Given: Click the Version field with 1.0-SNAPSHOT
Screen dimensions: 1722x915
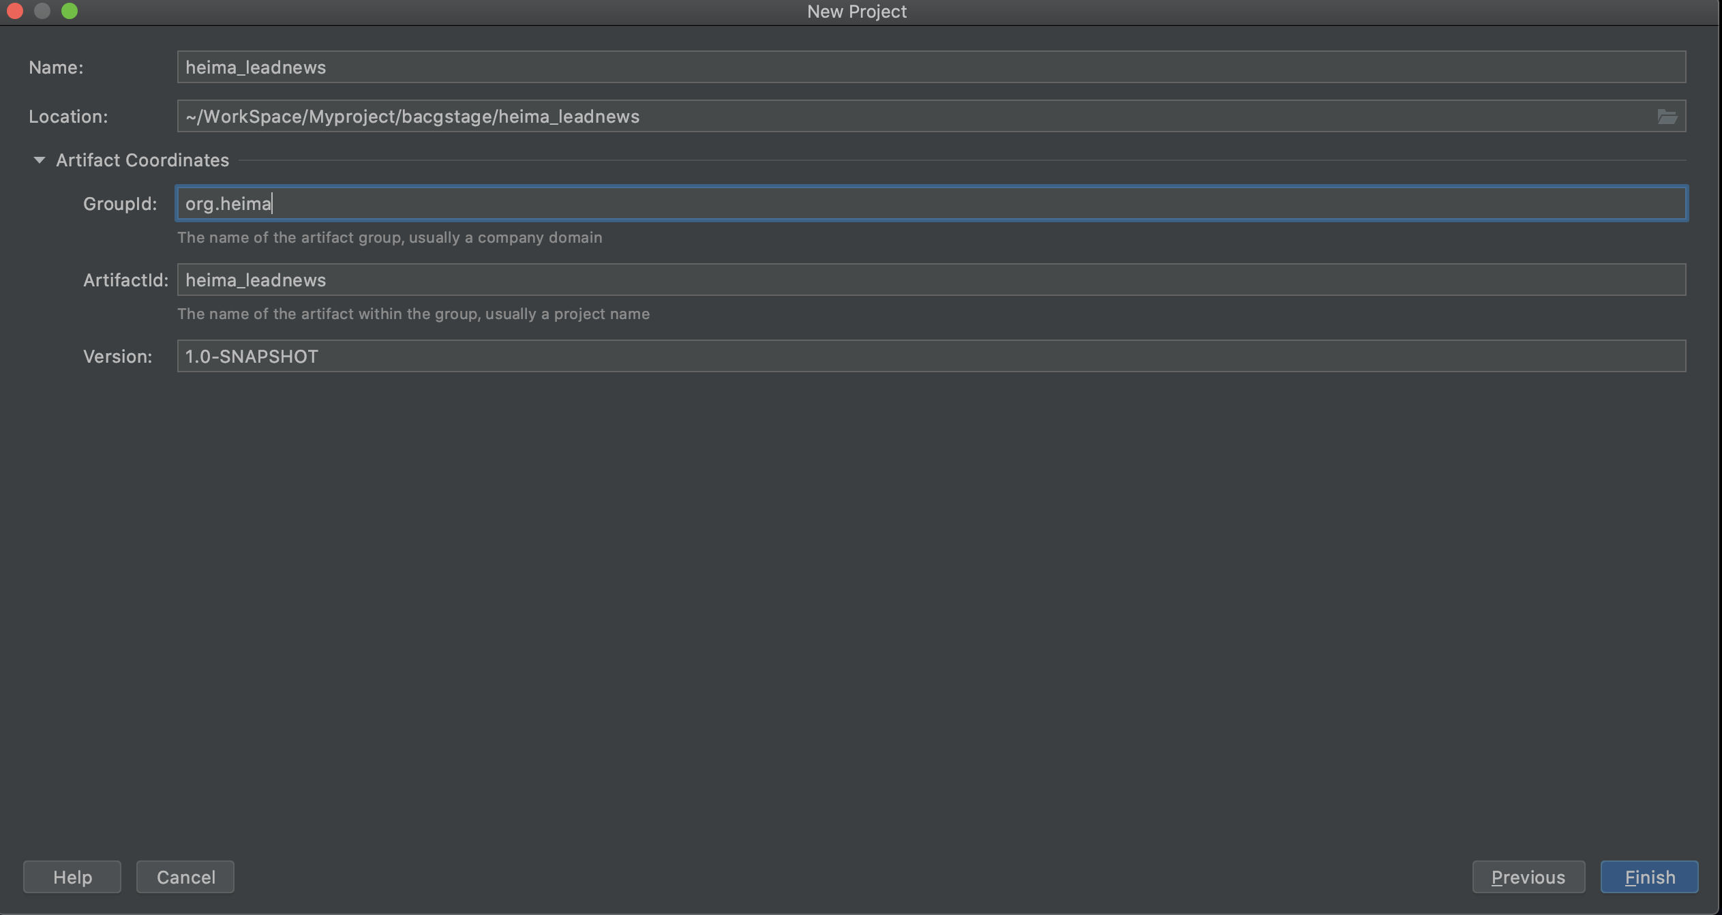Looking at the screenshot, I should pos(931,356).
